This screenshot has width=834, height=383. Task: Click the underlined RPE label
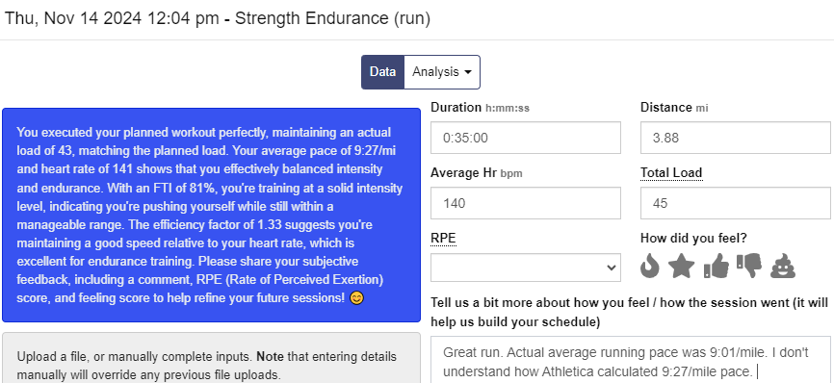(x=443, y=239)
